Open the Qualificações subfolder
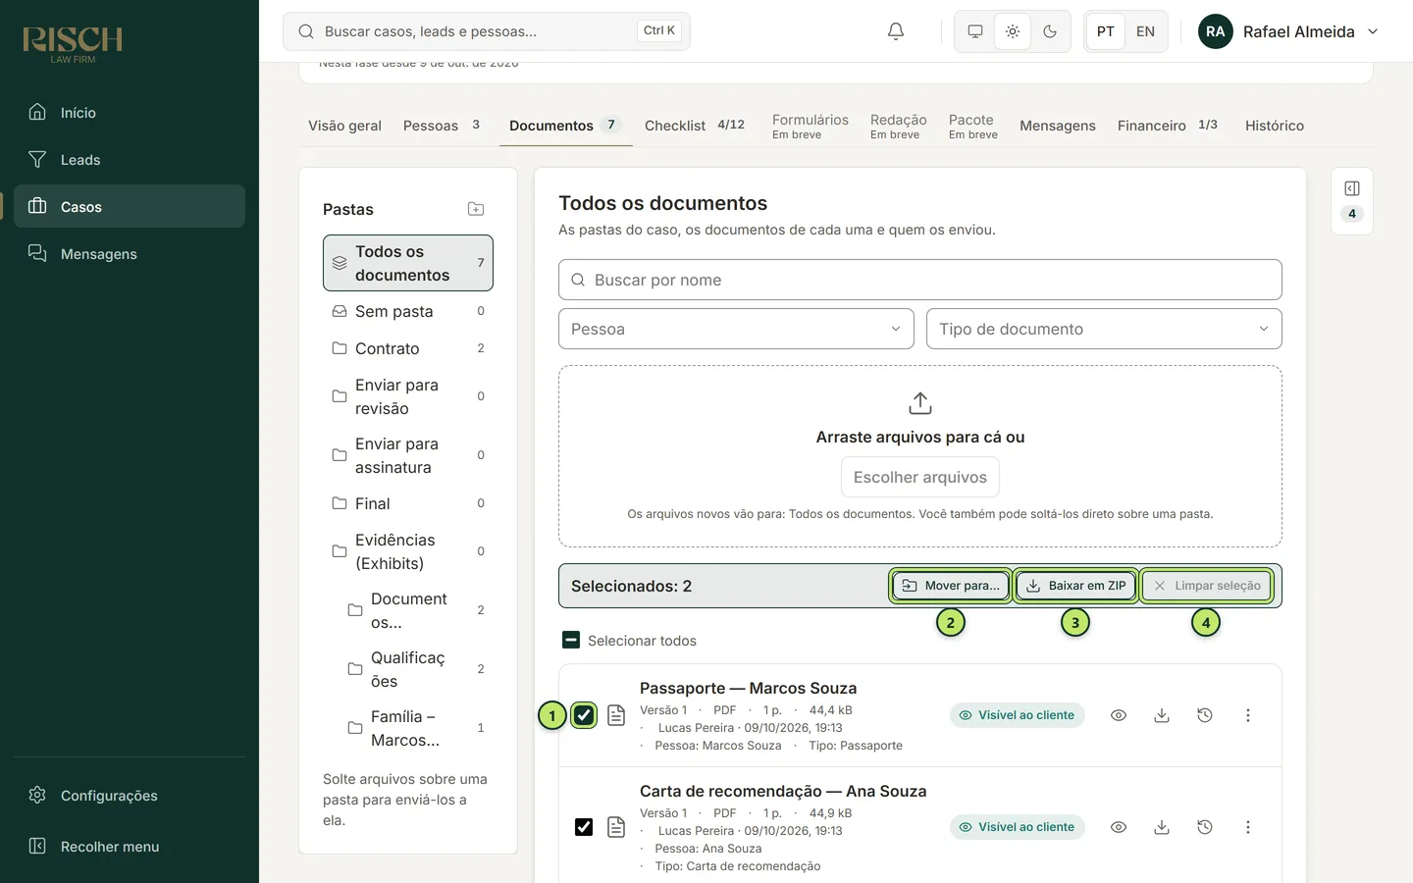Screen dimensions: 1413x883 [x=416, y=669]
